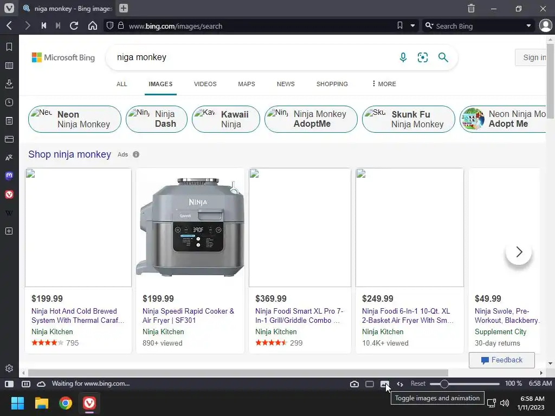Open the Reading List panel
555x416 pixels.
(x=9, y=66)
